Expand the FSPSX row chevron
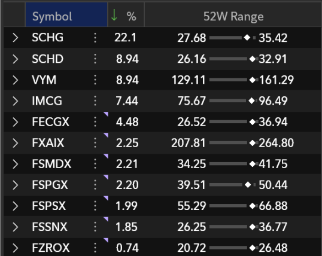This screenshot has width=322, height=256. [15, 206]
